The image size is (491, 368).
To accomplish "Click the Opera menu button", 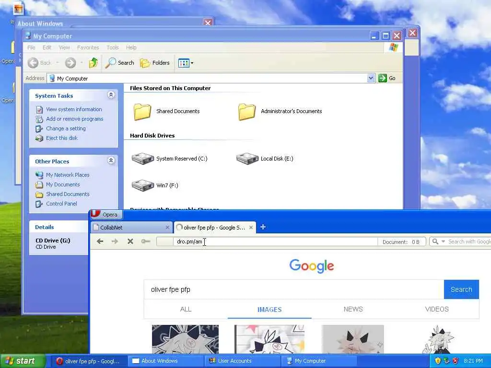I will tap(106, 214).
